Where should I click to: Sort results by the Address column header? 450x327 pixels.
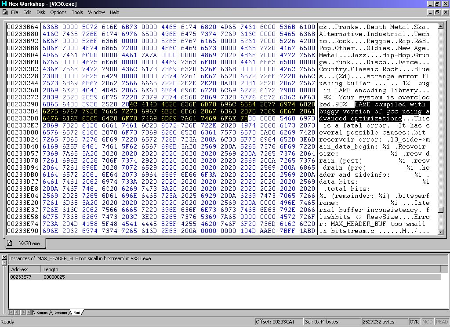(25, 269)
